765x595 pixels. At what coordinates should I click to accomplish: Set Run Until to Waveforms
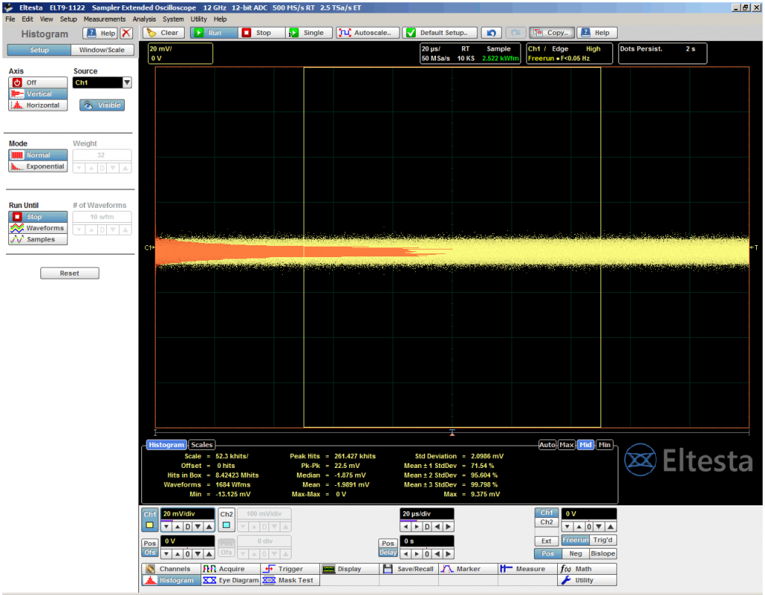[x=37, y=228]
